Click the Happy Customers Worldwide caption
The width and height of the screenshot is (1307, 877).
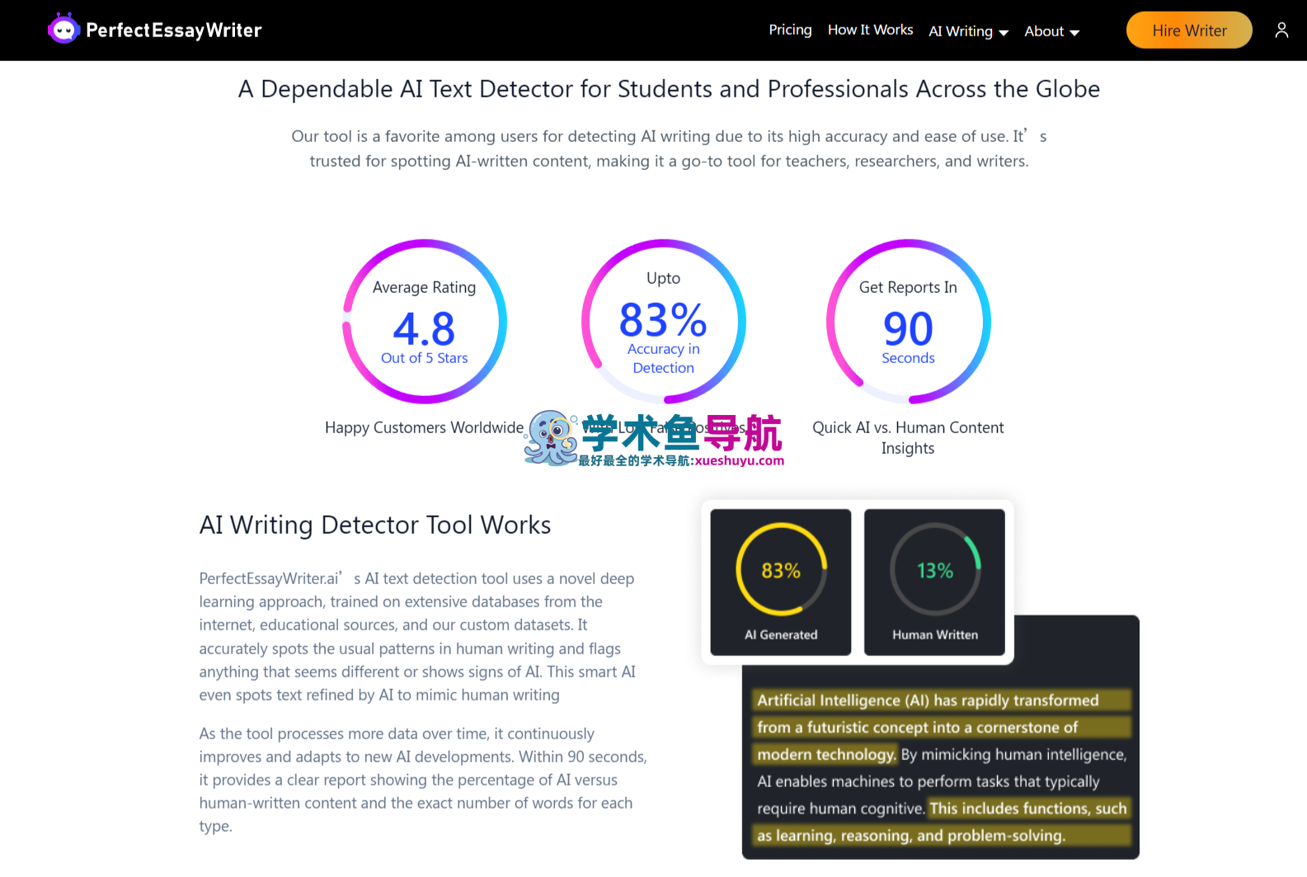tap(424, 427)
